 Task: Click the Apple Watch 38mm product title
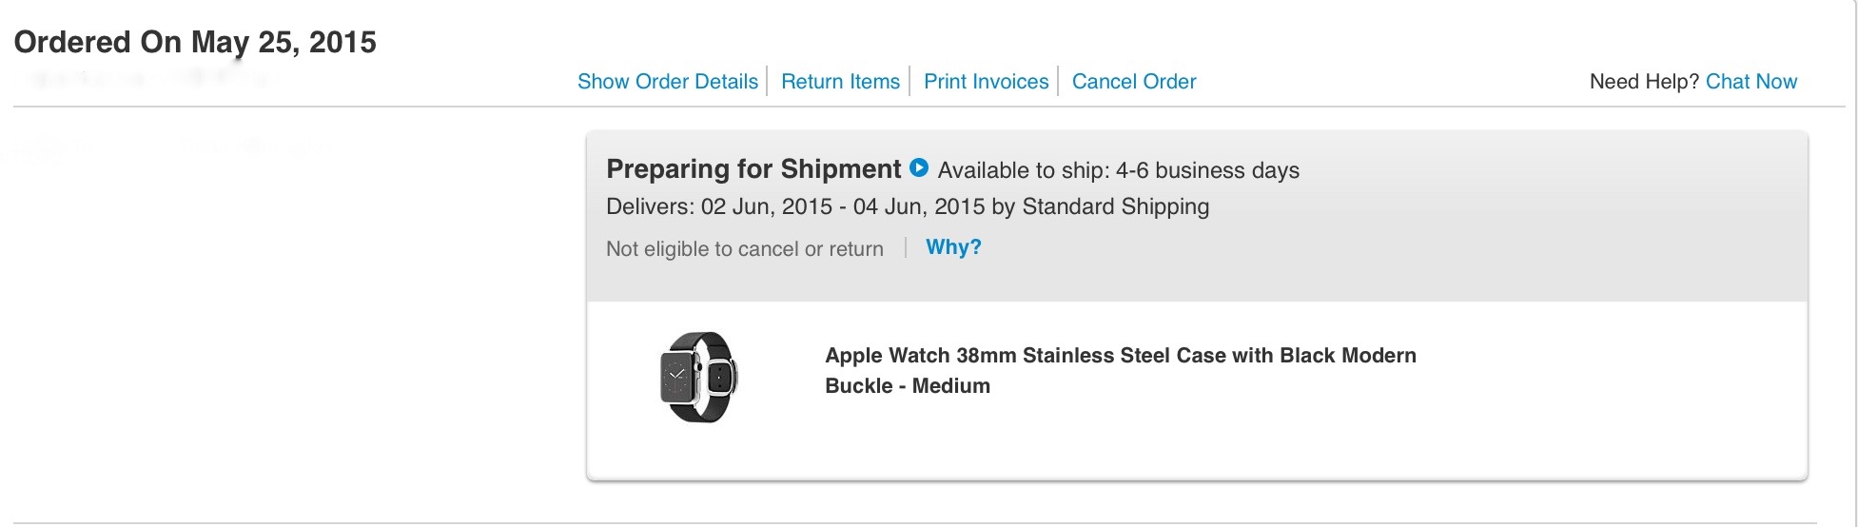[x=1120, y=356]
